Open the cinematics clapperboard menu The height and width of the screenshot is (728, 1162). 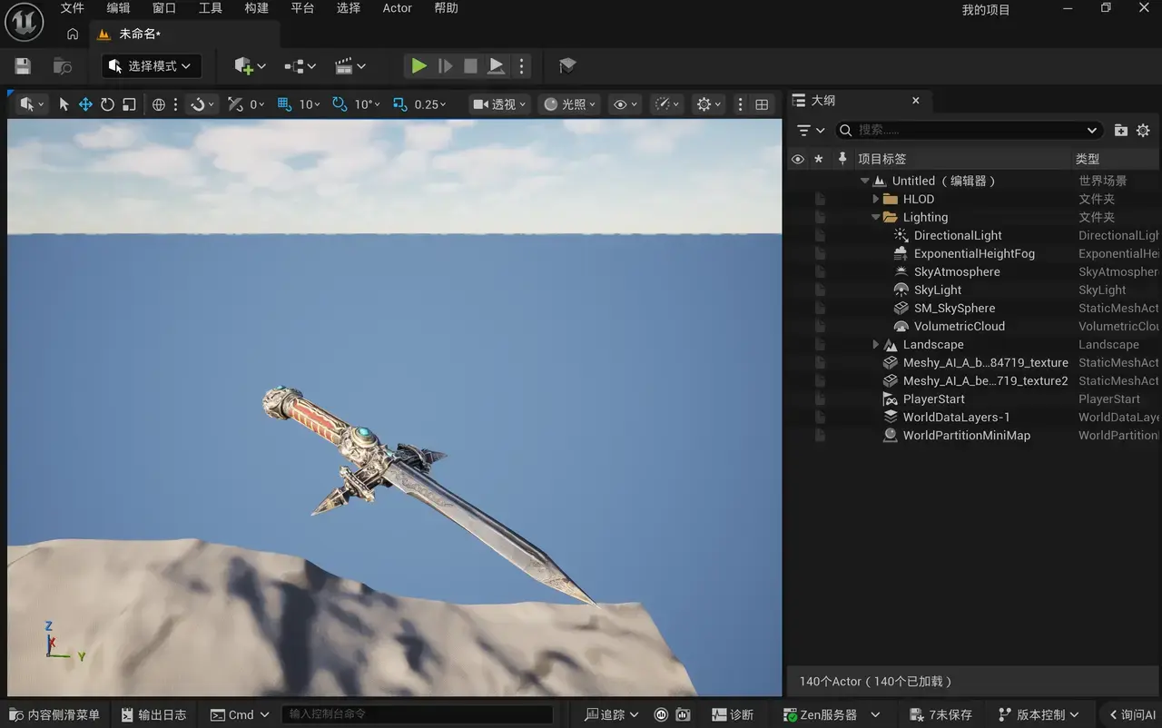350,65
